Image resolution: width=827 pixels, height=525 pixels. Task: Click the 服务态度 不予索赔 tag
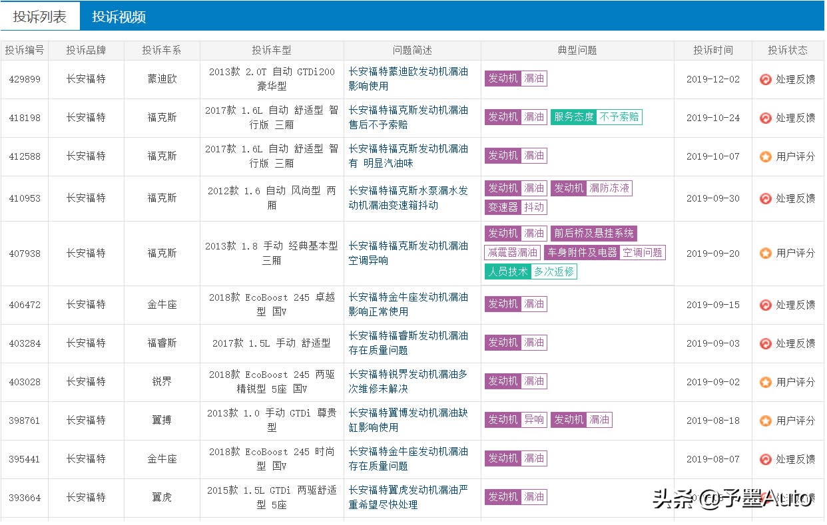point(596,117)
